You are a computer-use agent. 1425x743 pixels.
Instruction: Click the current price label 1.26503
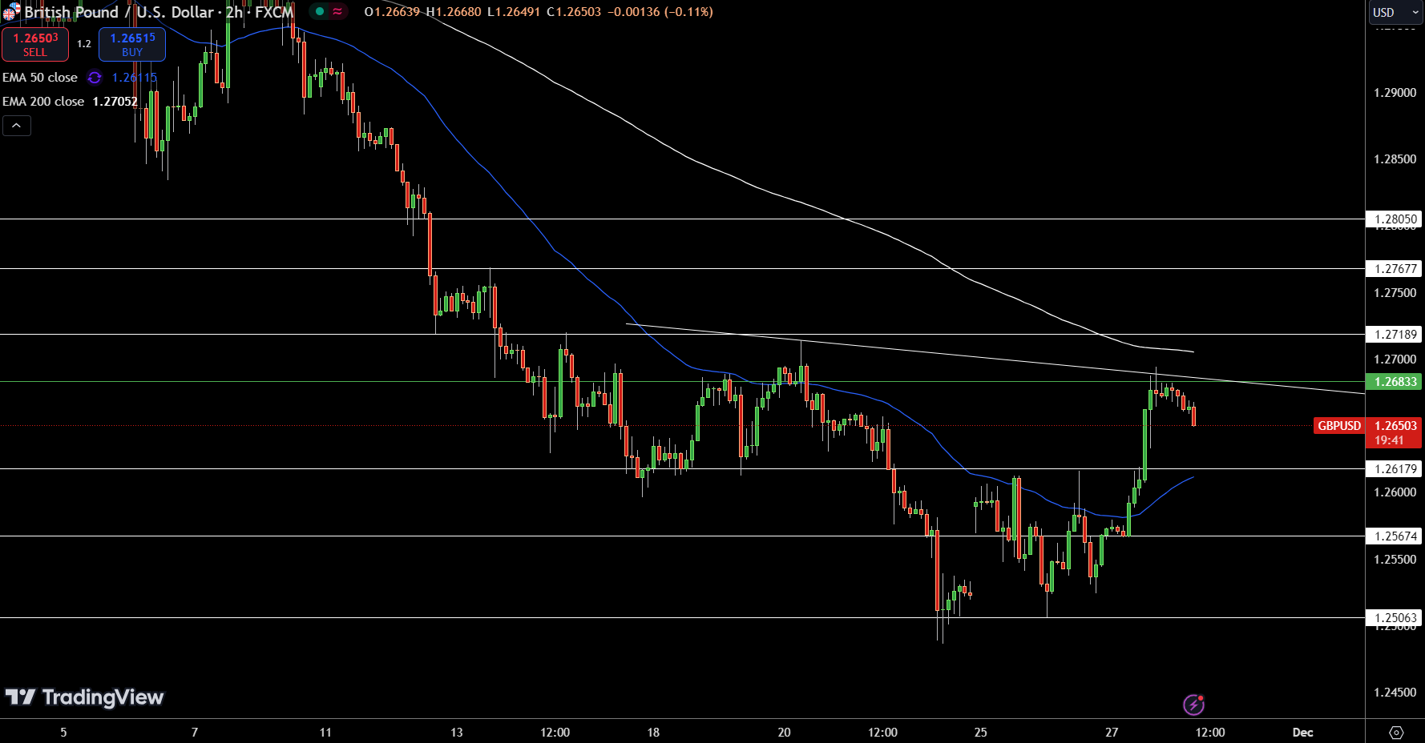pyautogui.click(x=1395, y=426)
